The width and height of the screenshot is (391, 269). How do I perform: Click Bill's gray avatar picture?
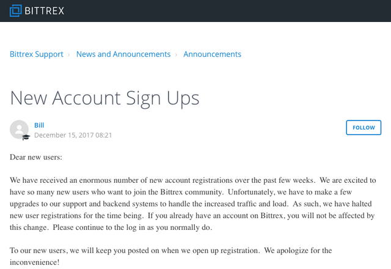pos(19,128)
